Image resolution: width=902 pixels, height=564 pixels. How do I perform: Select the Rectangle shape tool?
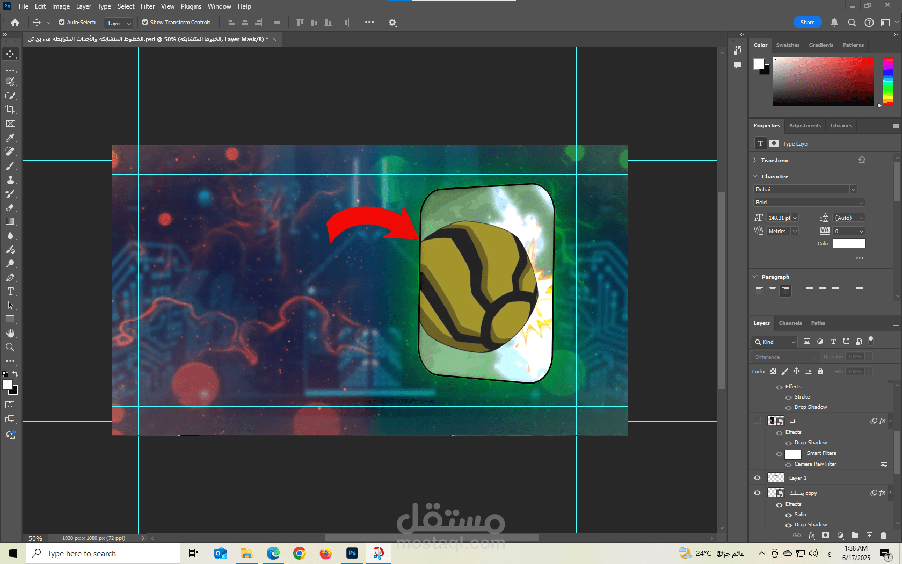pos(10,319)
